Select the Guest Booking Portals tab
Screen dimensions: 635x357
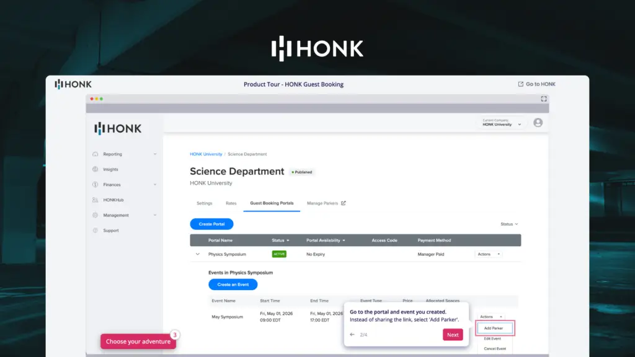[x=272, y=203]
